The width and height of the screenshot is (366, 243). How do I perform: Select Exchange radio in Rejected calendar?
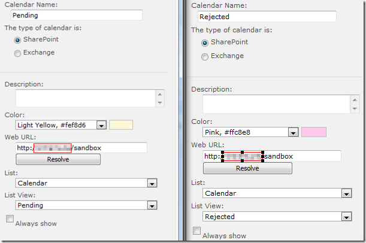coord(205,56)
